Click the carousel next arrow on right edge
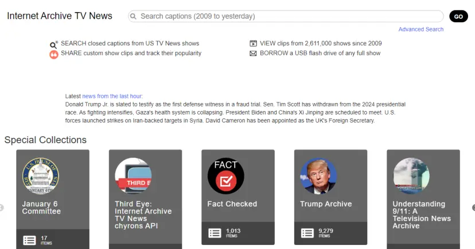 coord(473,208)
